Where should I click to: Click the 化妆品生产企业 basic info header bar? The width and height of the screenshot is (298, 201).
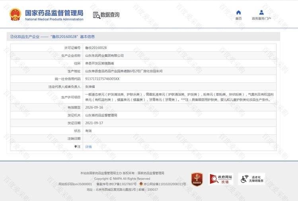click(145, 37)
